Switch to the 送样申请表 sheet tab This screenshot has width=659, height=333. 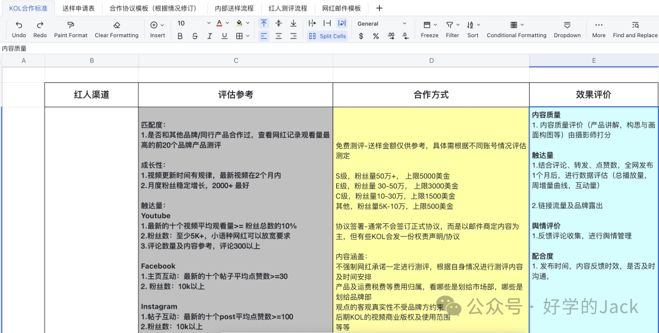coord(79,8)
